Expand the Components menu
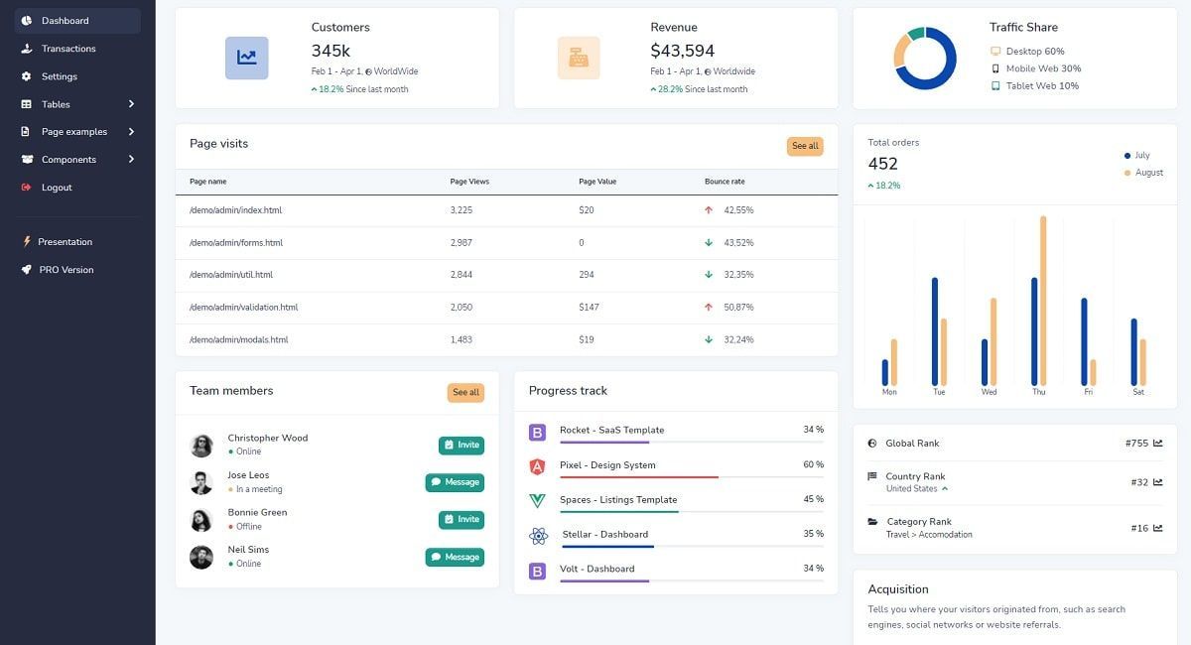 (x=66, y=159)
